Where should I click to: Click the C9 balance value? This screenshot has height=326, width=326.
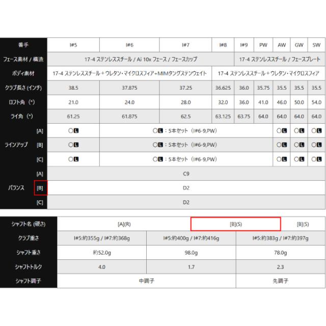tap(186, 174)
